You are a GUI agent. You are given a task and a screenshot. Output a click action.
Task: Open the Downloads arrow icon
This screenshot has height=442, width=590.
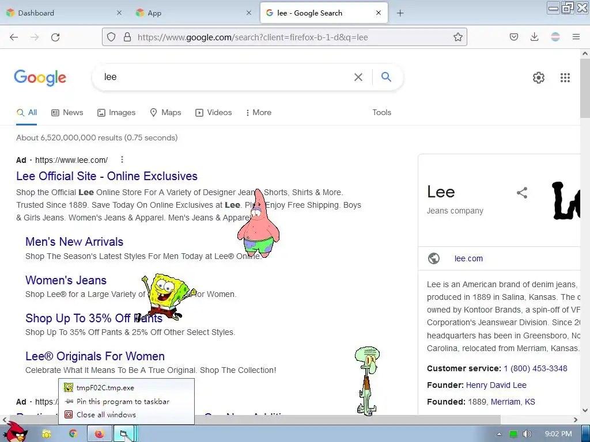(534, 37)
